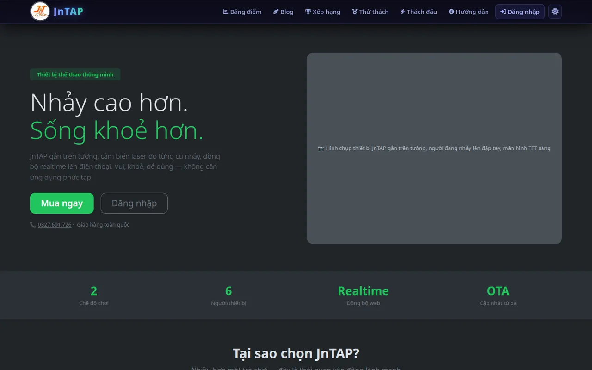Open the Thách đấu duel page
Viewport: 592px width, 370px height.
[x=419, y=12]
